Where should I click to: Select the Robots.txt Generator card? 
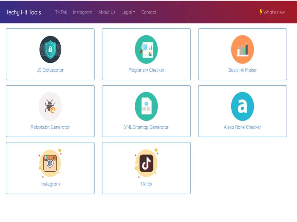coord(50,111)
